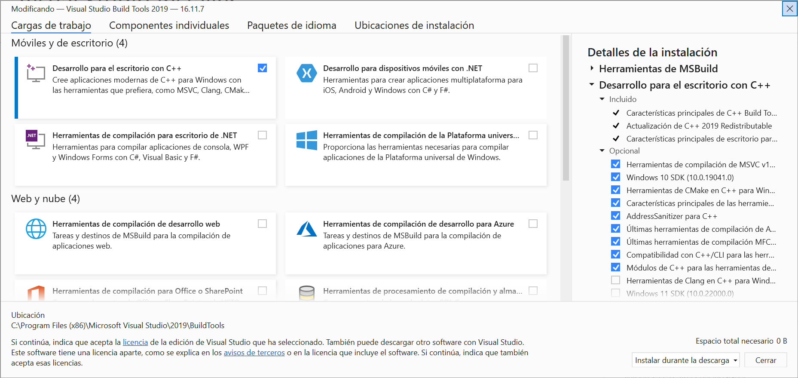Uncheck Herramientas de CMake en C++ option
Screen dimensions: 798x378
click(x=616, y=190)
